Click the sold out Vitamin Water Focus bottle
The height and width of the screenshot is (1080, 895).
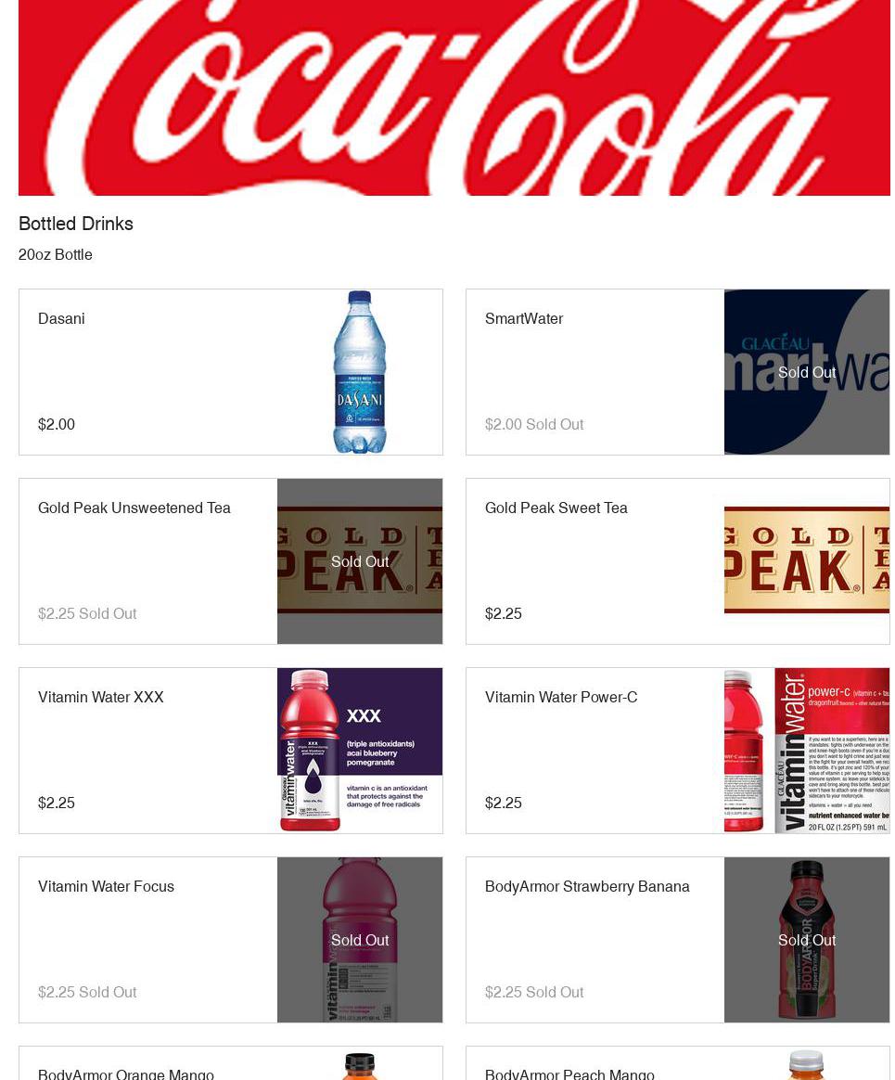[x=359, y=940]
